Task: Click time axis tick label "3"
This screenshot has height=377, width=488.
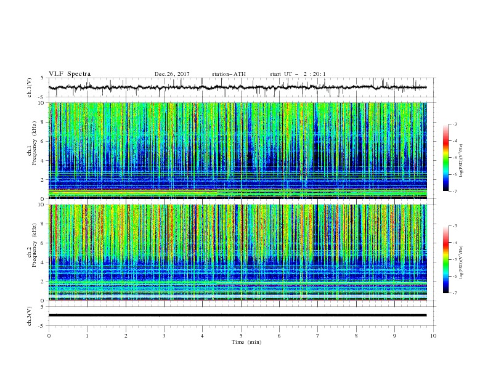Action: coord(164,336)
